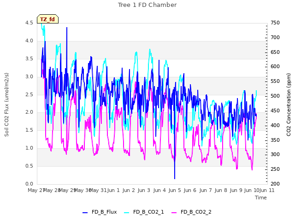Toggle FD_B_CO2_1 legend entry
This screenshot has width=295, height=221.
[x=144, y=212]
